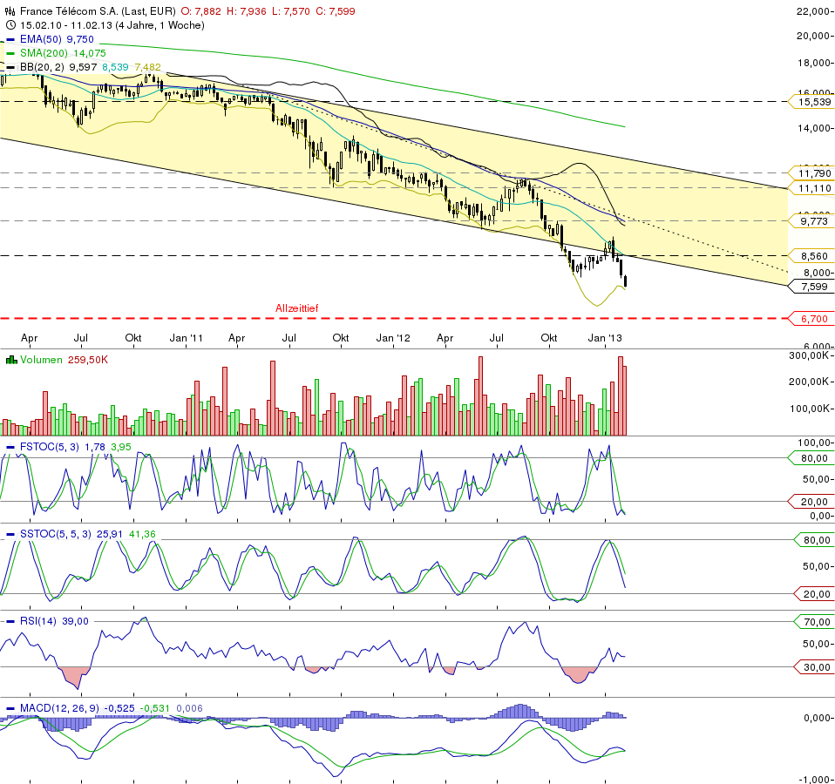Click the Jan '12 time axis label
835x784 pixels.
[x=393, y=338]
